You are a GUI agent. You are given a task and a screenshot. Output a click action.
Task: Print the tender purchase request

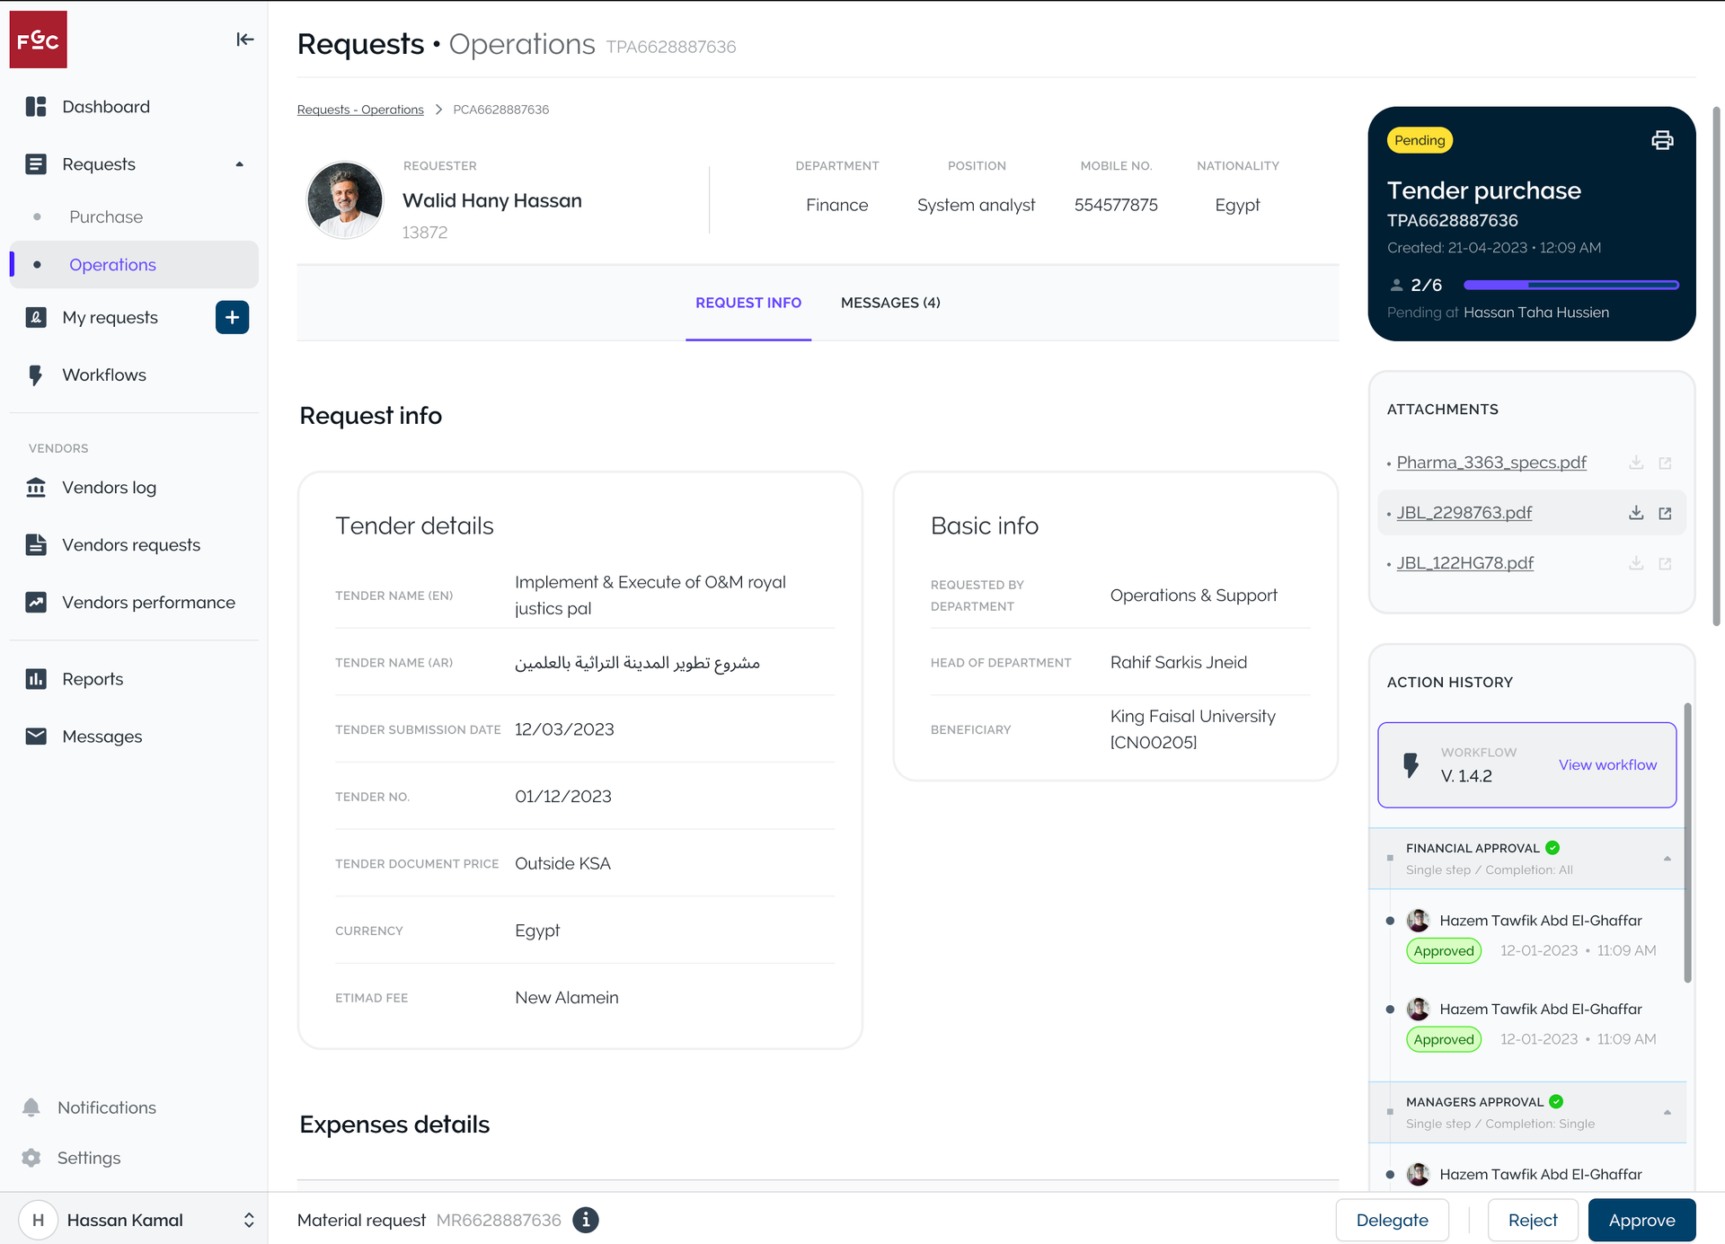1662,140
